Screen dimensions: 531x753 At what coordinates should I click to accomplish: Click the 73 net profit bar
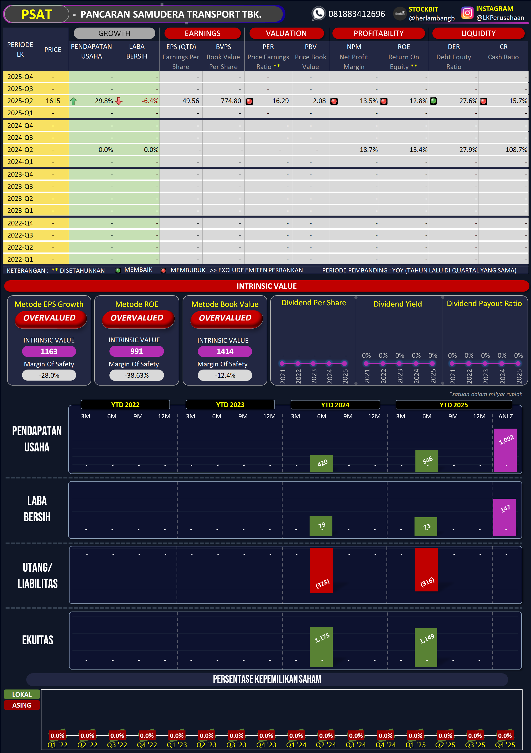(426, 527)
